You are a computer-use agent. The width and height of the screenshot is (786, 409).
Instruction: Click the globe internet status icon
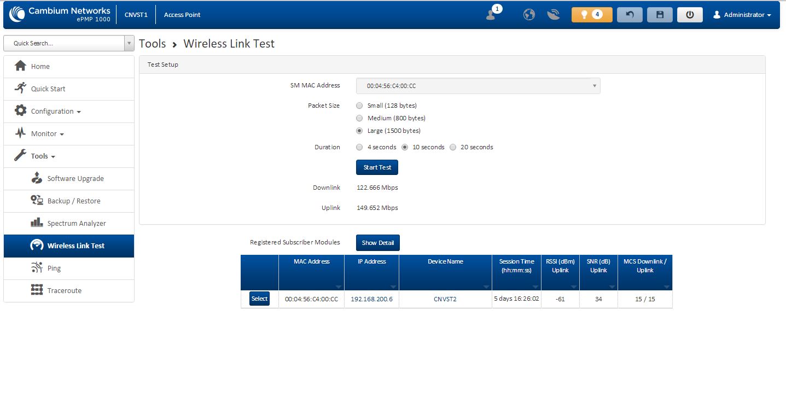click(x=529, y=15)
